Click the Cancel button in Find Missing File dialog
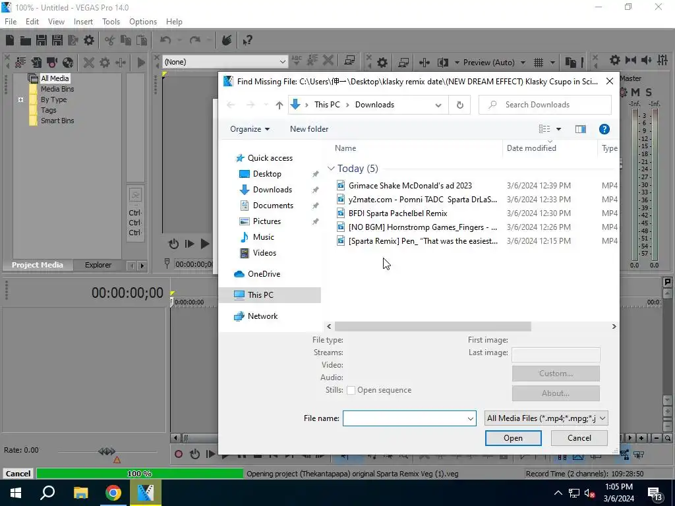Screen dimensions: 675x506 point(579,438)
